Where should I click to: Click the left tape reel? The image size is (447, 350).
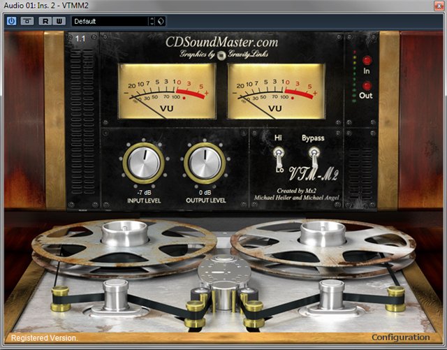pyautogui.click(x=124, y=248)
